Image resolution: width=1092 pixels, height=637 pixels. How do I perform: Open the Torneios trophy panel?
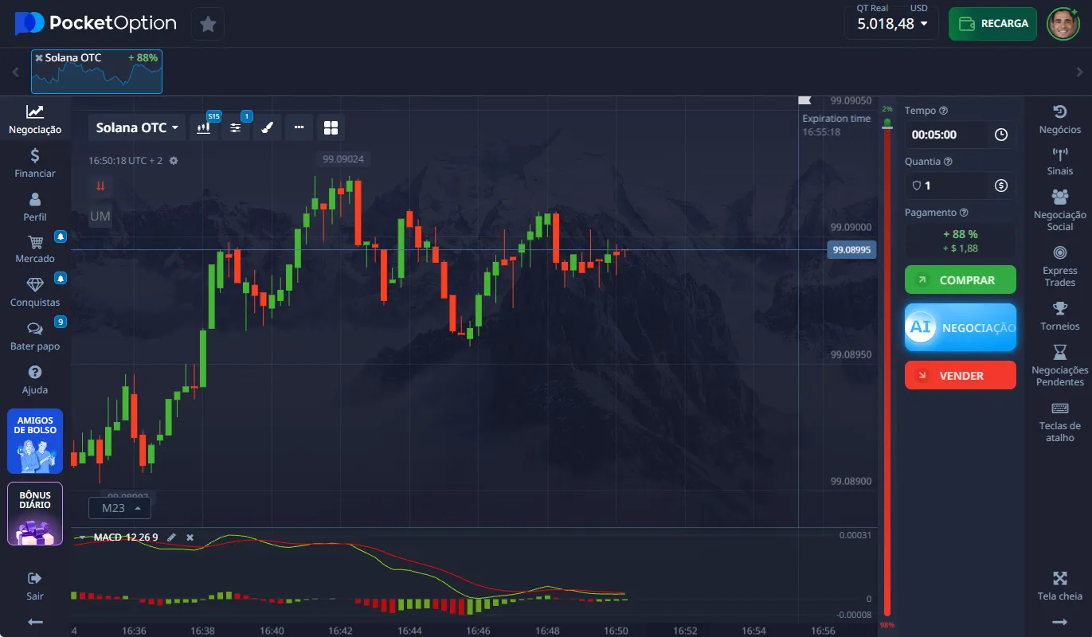[1060, 316]
